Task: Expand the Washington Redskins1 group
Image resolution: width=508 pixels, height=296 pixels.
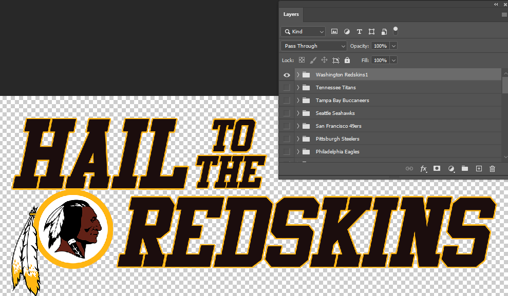Action: pos(298,75)
